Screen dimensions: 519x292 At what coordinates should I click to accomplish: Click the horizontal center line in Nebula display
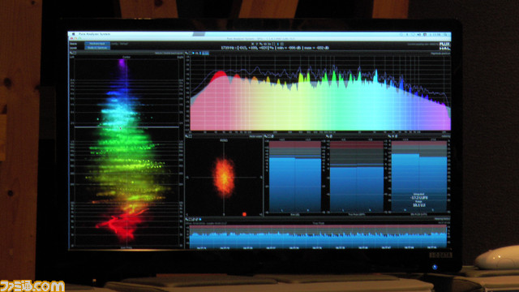pos(127,127)
